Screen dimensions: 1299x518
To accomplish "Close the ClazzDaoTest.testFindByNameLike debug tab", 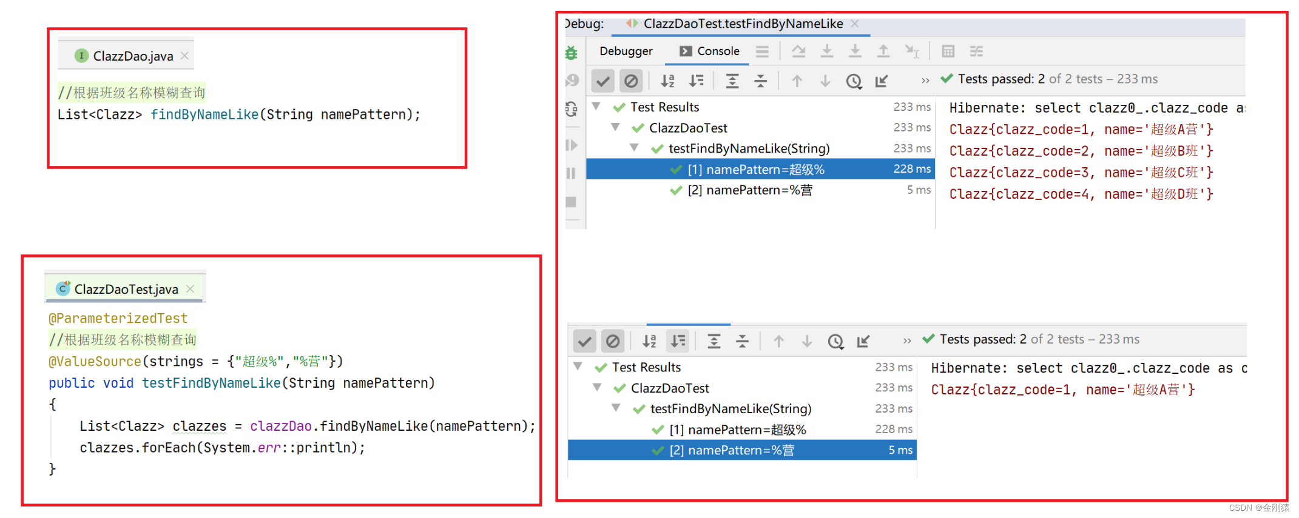I will (x=855, y=24).
